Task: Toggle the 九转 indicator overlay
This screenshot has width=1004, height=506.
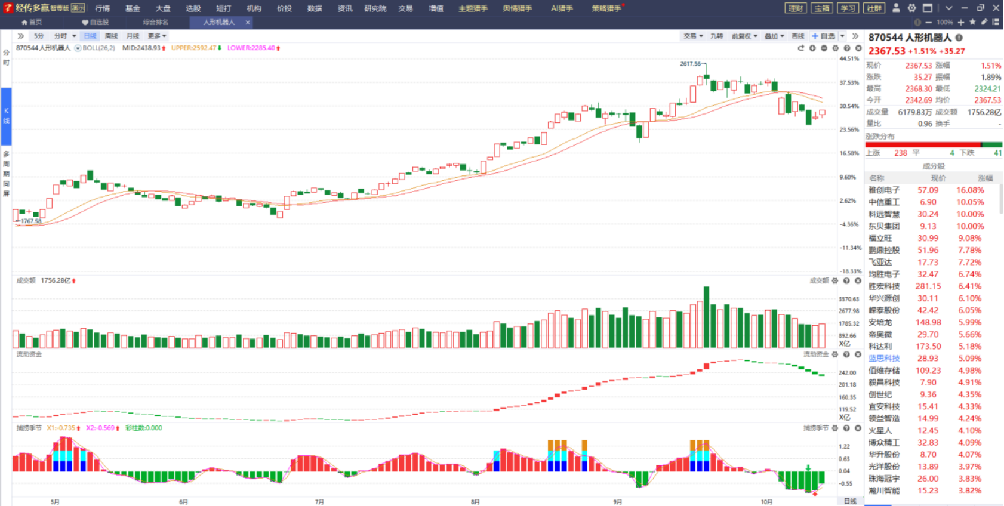Action: point(716,36)
